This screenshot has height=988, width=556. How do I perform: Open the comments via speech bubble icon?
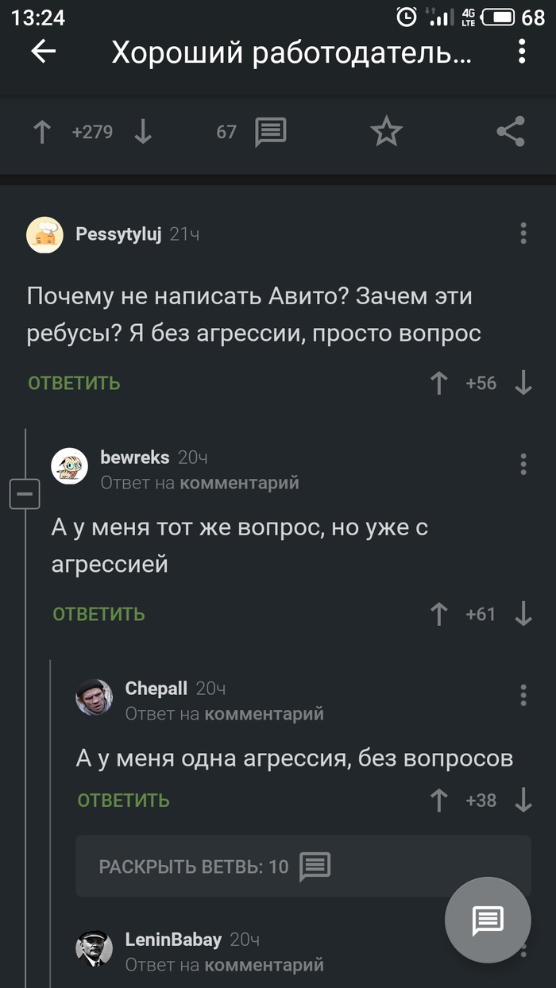click(270, 132)
